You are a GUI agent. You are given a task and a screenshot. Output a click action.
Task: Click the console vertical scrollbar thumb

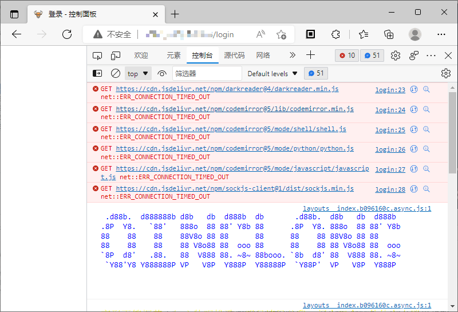pos(452,133)
